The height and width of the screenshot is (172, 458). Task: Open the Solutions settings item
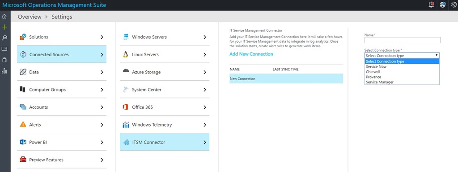tap(62, 37)
